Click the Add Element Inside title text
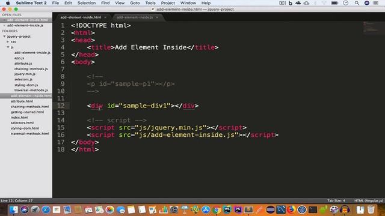This screenshot has height=216, width=385. (151, 47)
